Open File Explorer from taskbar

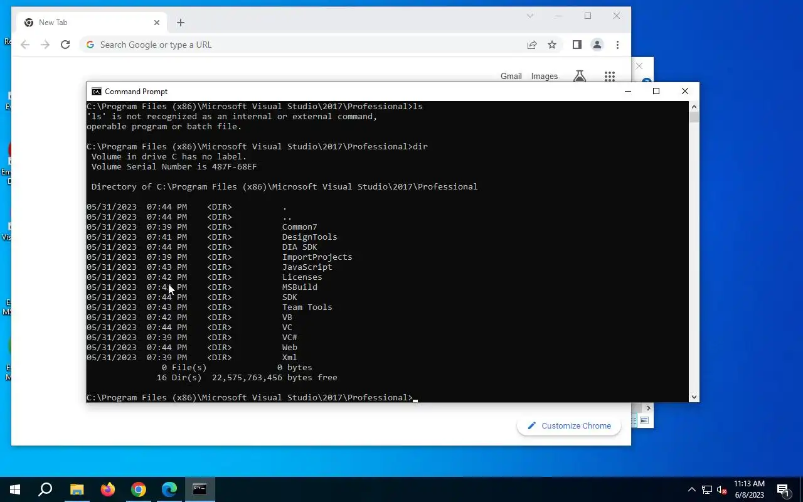77,489
